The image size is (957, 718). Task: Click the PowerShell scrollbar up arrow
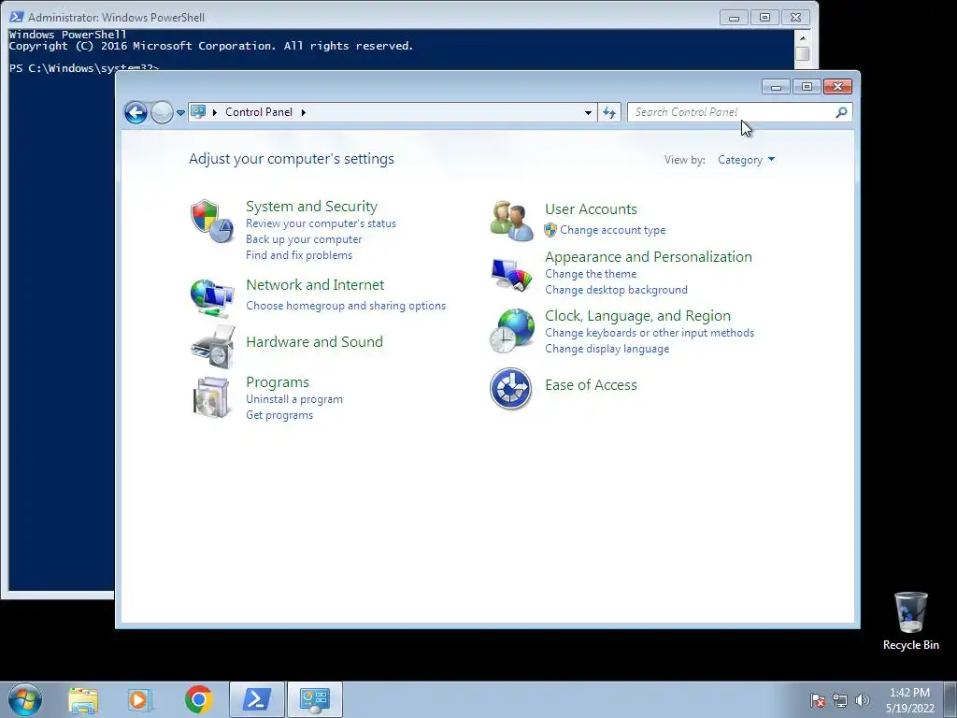pos(803,37)
